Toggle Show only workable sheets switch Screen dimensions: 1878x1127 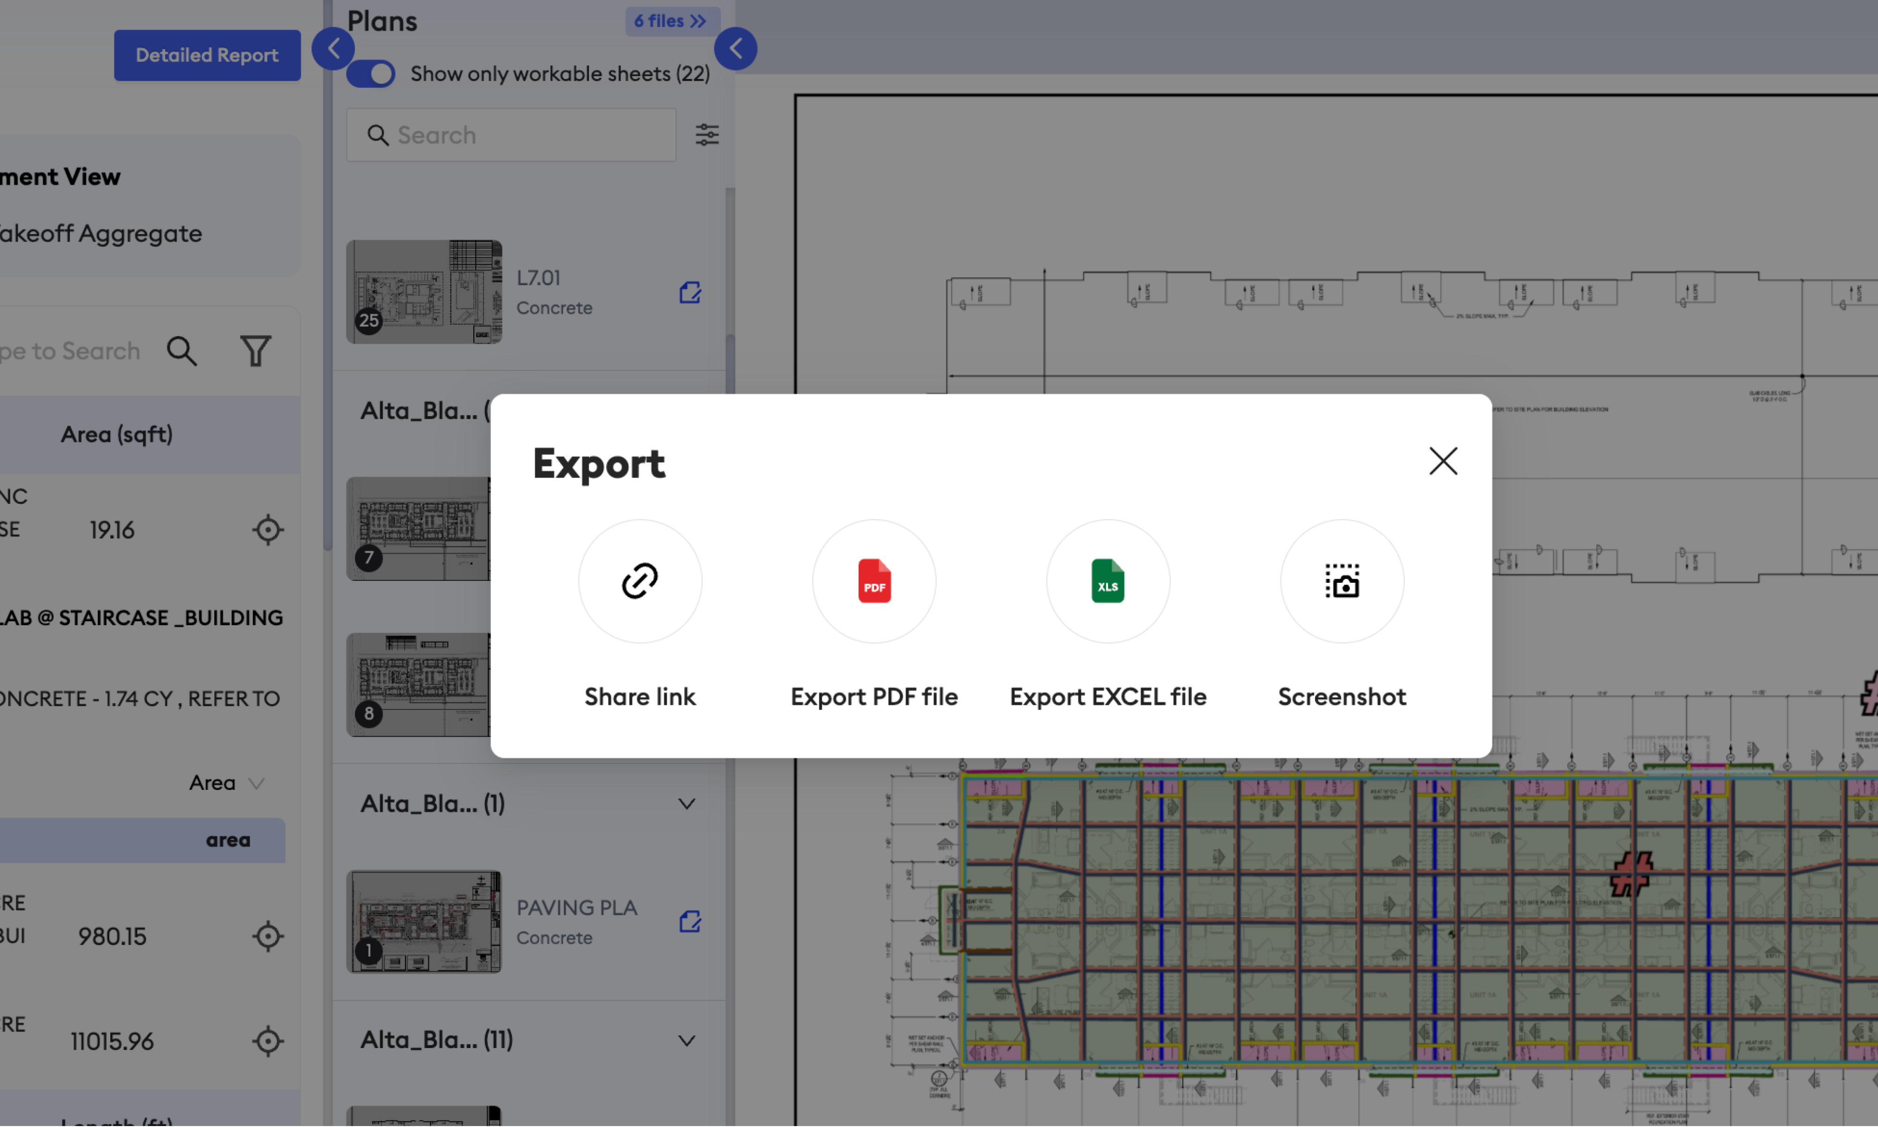(371, 74)
